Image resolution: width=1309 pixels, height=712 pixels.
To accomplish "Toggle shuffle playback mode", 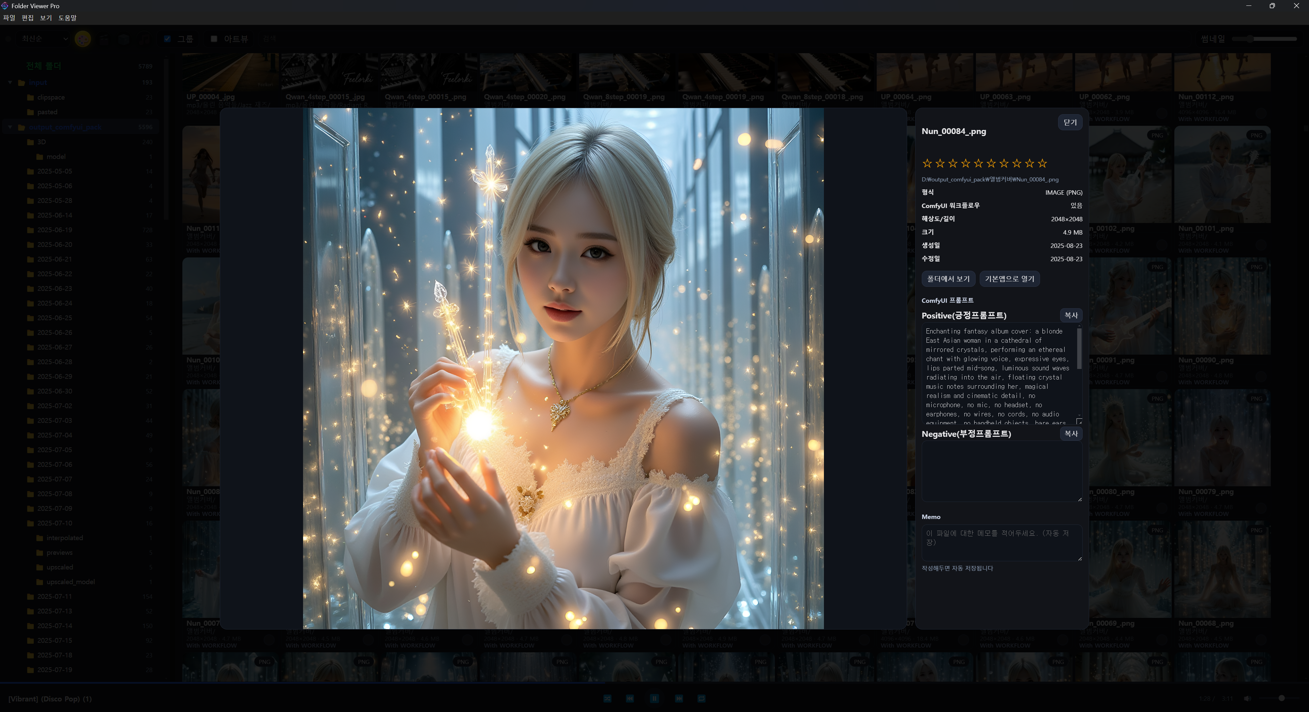I will click(x=607, y=698).
